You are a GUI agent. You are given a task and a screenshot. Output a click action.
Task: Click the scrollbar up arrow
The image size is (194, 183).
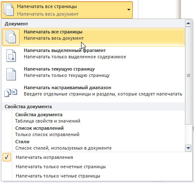(x=188, y=23)
